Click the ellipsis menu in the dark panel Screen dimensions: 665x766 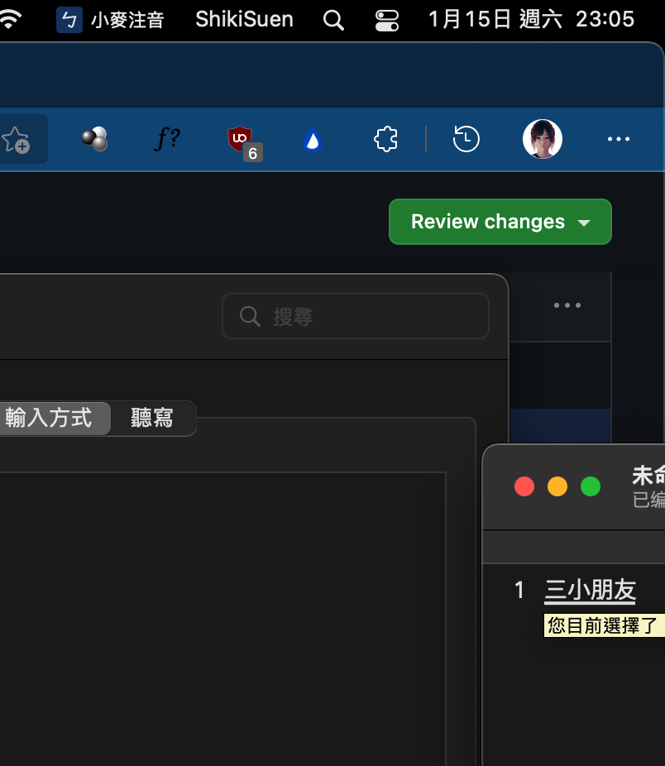567,304
